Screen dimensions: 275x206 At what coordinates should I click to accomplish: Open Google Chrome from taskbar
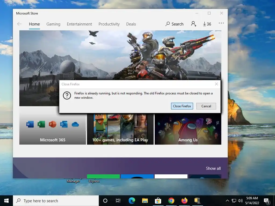(x=171, y=201)
